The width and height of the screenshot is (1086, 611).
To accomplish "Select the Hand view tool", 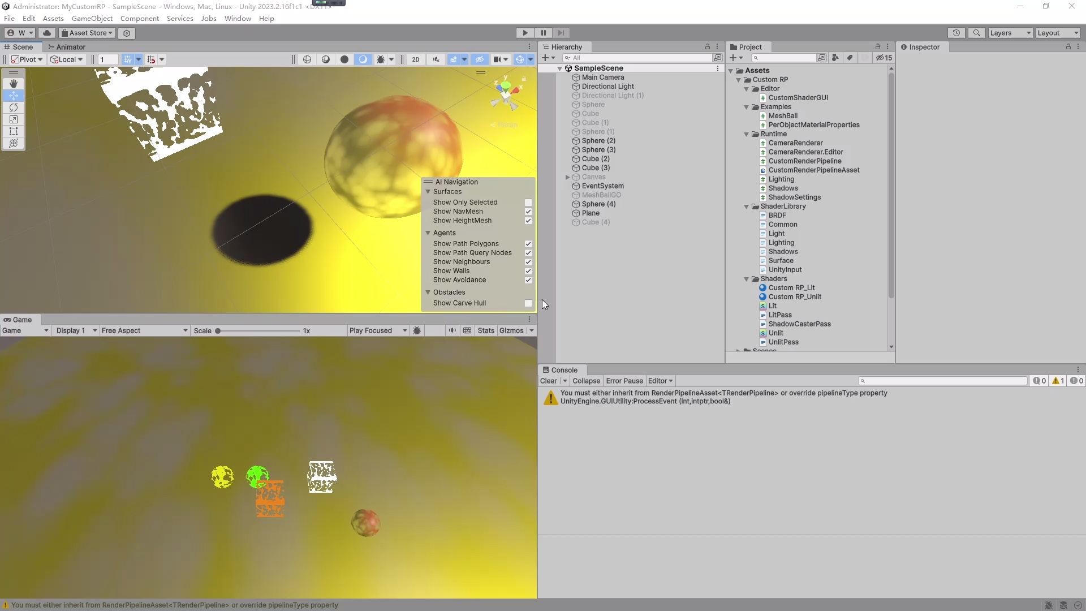I will coord(14,84).
